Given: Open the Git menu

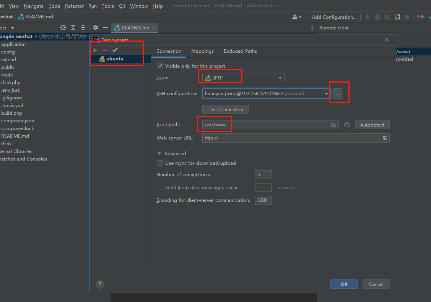Looking at the screenshot, I should (x=122, y=6).
